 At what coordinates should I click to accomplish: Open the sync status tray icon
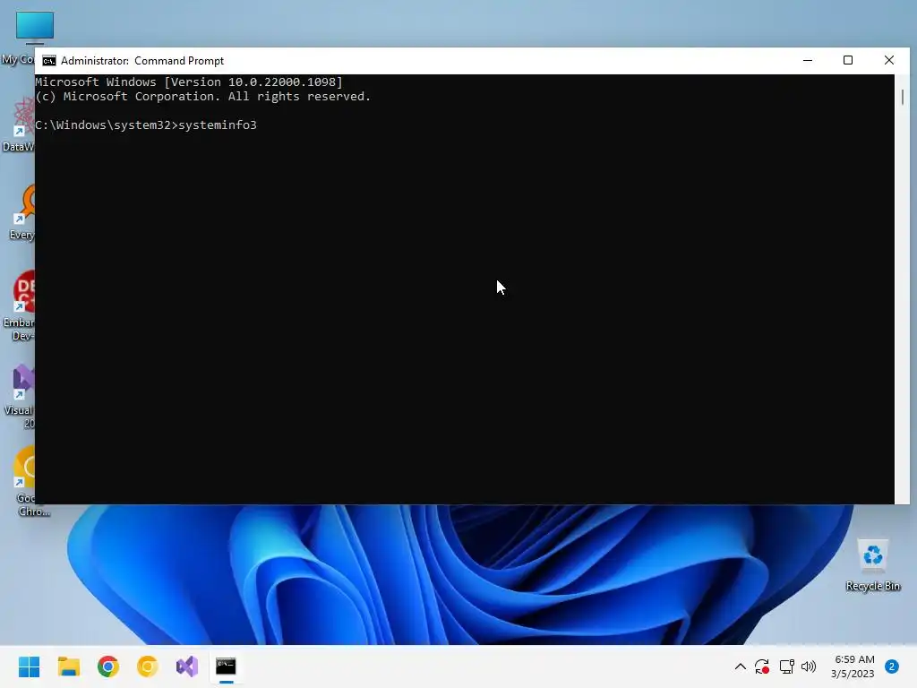761,666
